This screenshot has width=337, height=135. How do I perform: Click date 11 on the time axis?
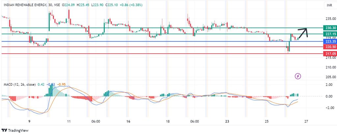point(68,121)
